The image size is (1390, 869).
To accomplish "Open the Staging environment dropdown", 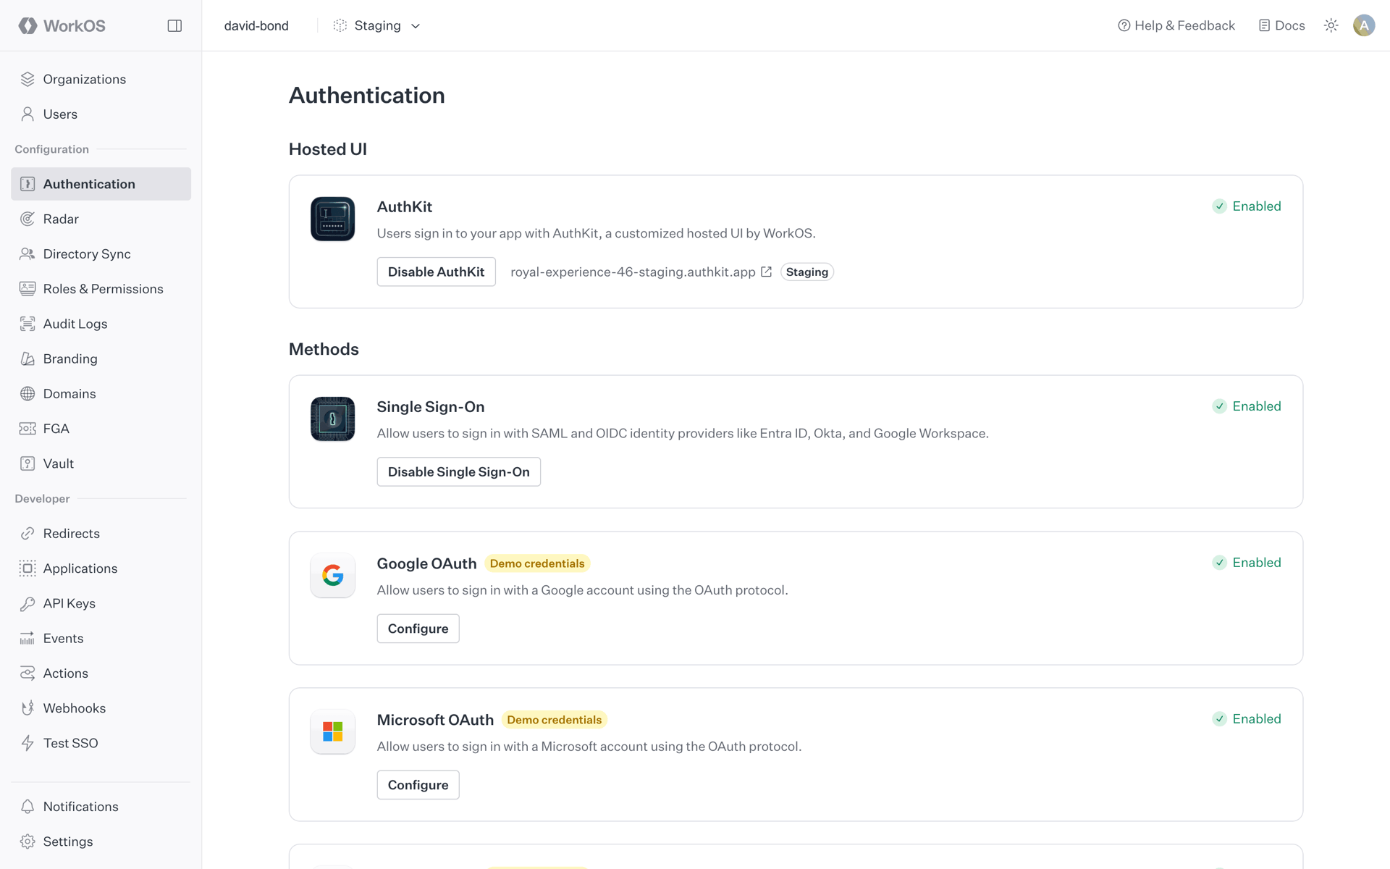I will [x=376, y=25].
